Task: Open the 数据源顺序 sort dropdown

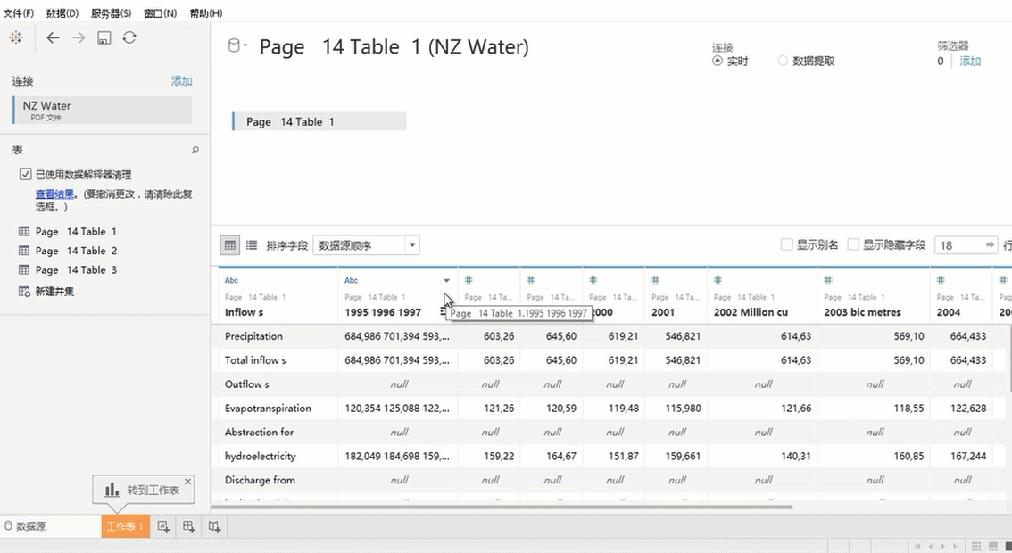Action: 411,245
